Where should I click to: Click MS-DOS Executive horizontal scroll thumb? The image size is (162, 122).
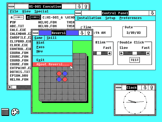click(14, 87)
